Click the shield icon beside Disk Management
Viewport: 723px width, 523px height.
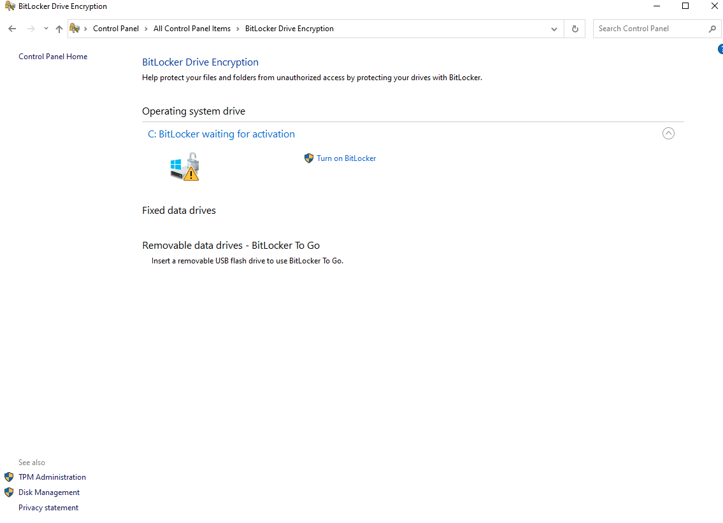click(x=9, y=492)
